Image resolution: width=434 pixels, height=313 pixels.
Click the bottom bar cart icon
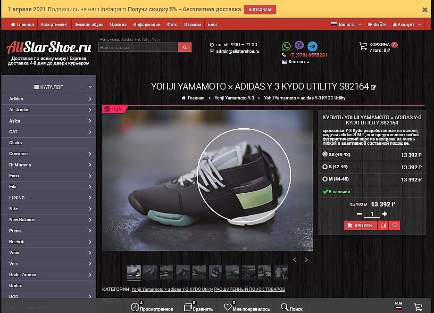418,307
